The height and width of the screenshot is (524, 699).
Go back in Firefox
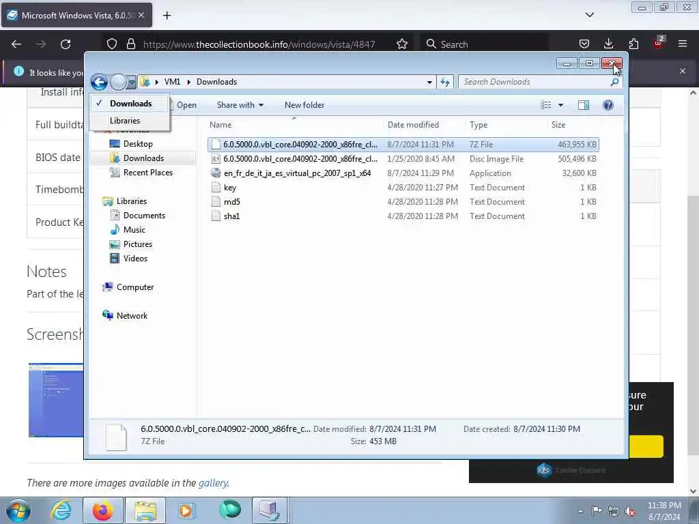[16, 44]
